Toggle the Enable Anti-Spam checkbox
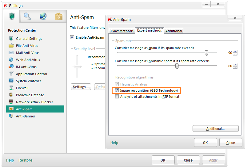 coord(72,37)
